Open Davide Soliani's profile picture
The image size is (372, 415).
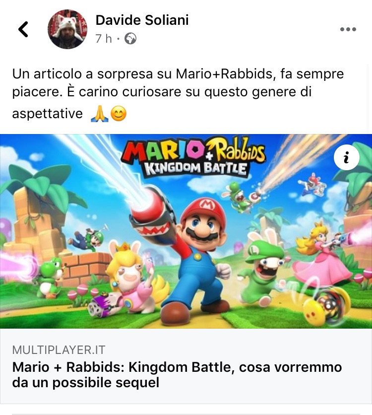tap(67, 29)
